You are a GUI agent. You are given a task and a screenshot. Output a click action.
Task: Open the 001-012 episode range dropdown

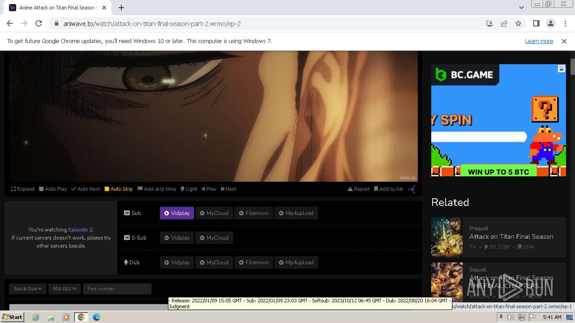65,288
